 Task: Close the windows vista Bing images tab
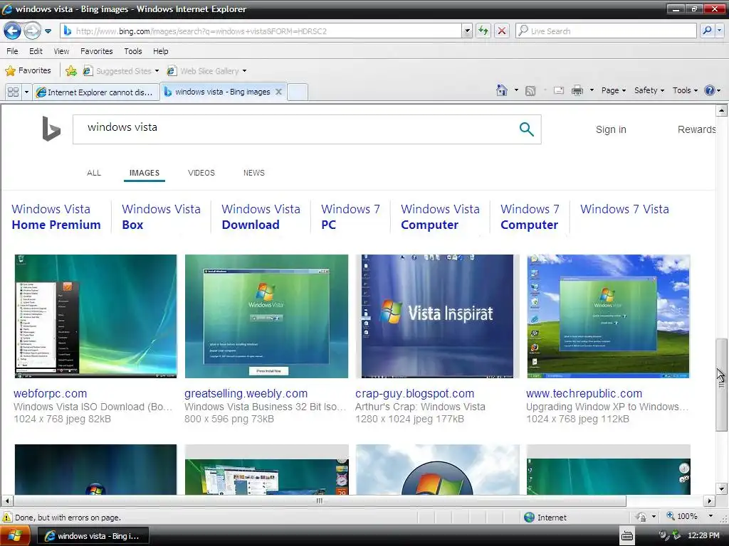click(x=278, y=92)
